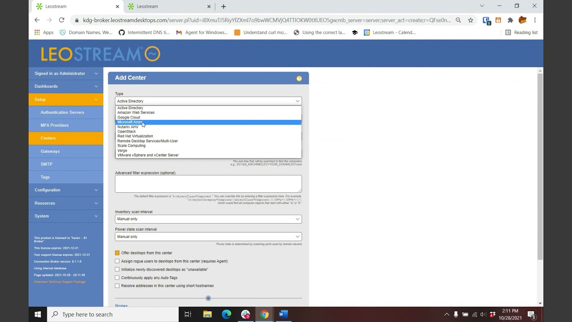
Task: Click in Advanced filter expression field
Action: pos(208,184)
